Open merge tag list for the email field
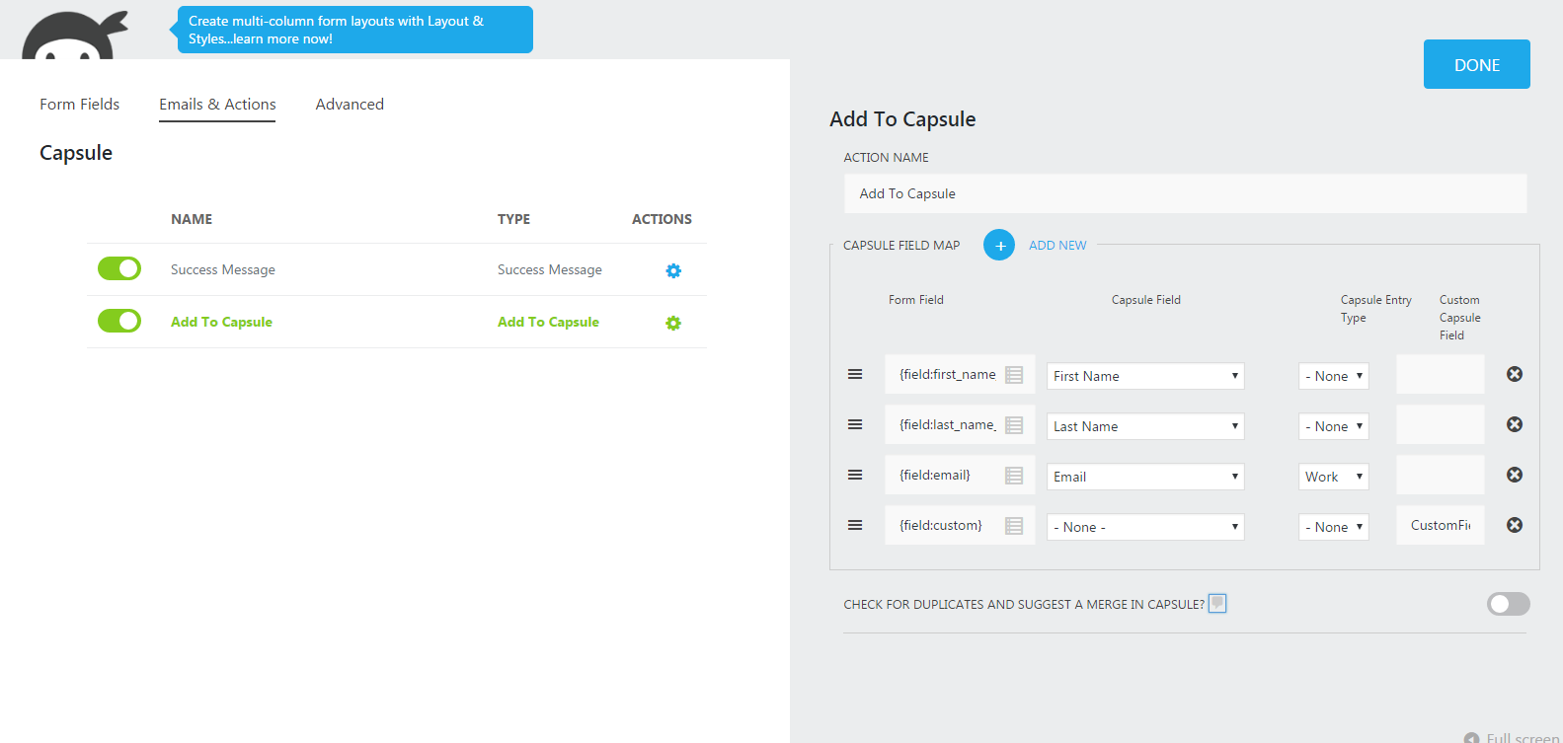This screenshot has width=1563, height=743. (1014, 476)
